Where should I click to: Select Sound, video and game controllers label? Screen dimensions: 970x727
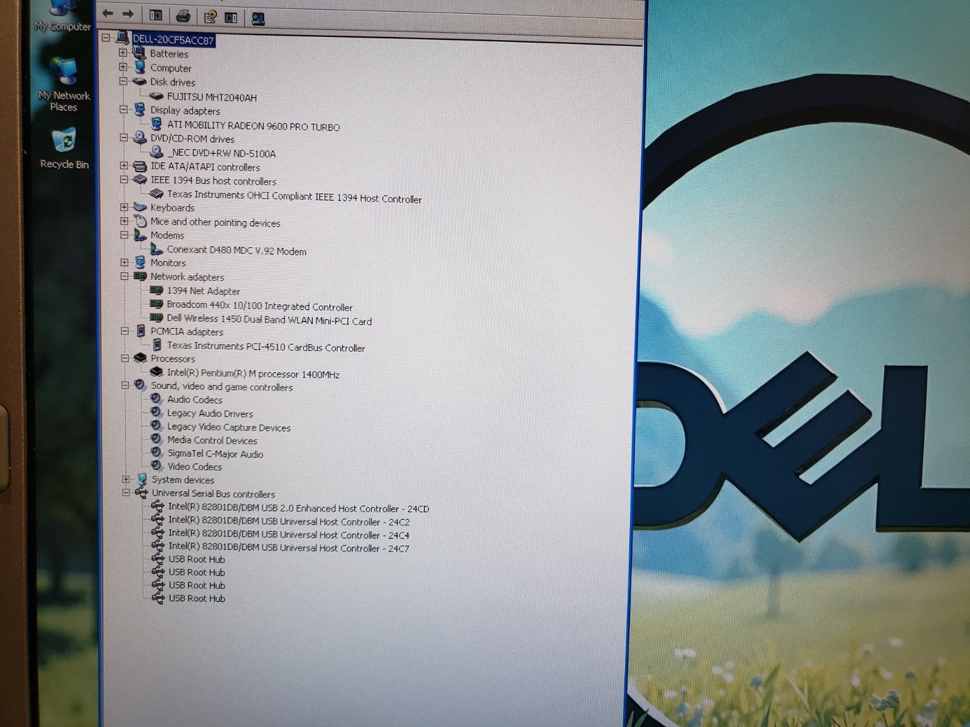click(222, 387)
